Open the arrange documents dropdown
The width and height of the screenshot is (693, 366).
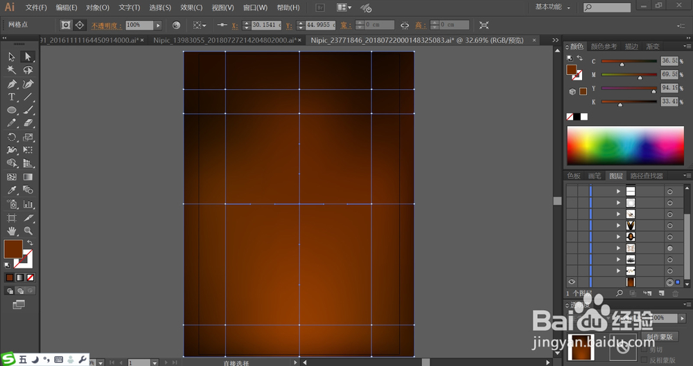point(344,8)
